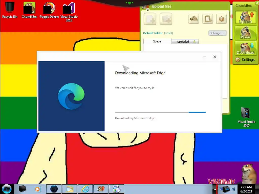Screen dimensions: 259x194
Task: Click the dark globe browser taskbar button
Action: point(54,189)
